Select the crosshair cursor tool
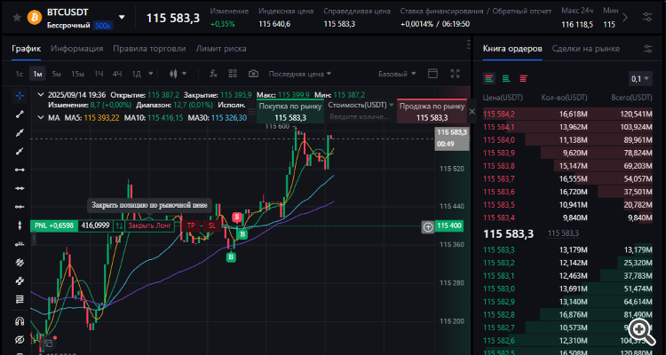This screenshot has height=355, width=666. tap(20, 96)
